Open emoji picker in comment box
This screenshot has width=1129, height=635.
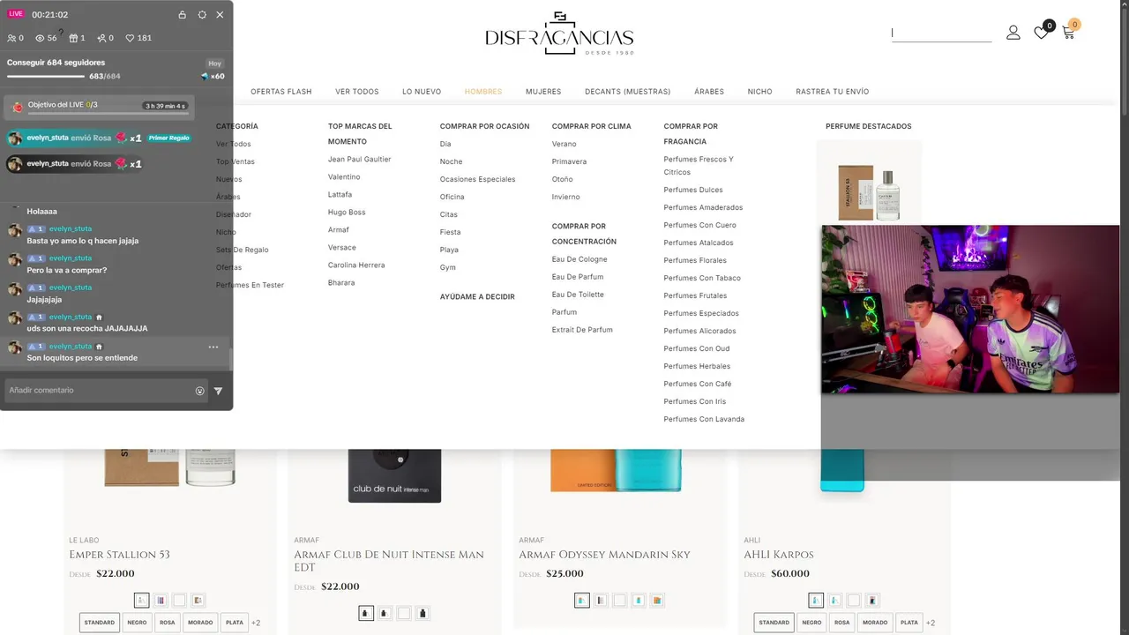(200, 391)
